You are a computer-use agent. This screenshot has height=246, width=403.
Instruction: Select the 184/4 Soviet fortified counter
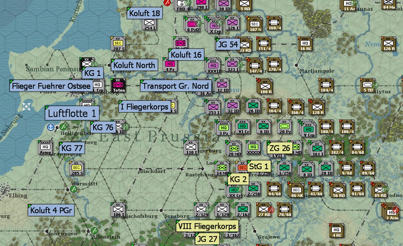[326, 85]
